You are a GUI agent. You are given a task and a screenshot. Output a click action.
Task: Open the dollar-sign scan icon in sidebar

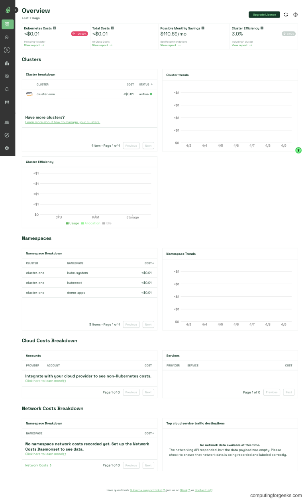click(7, 50)
